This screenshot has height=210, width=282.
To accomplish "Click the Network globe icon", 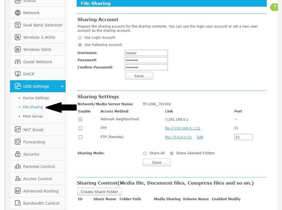I will pos(18,13).
